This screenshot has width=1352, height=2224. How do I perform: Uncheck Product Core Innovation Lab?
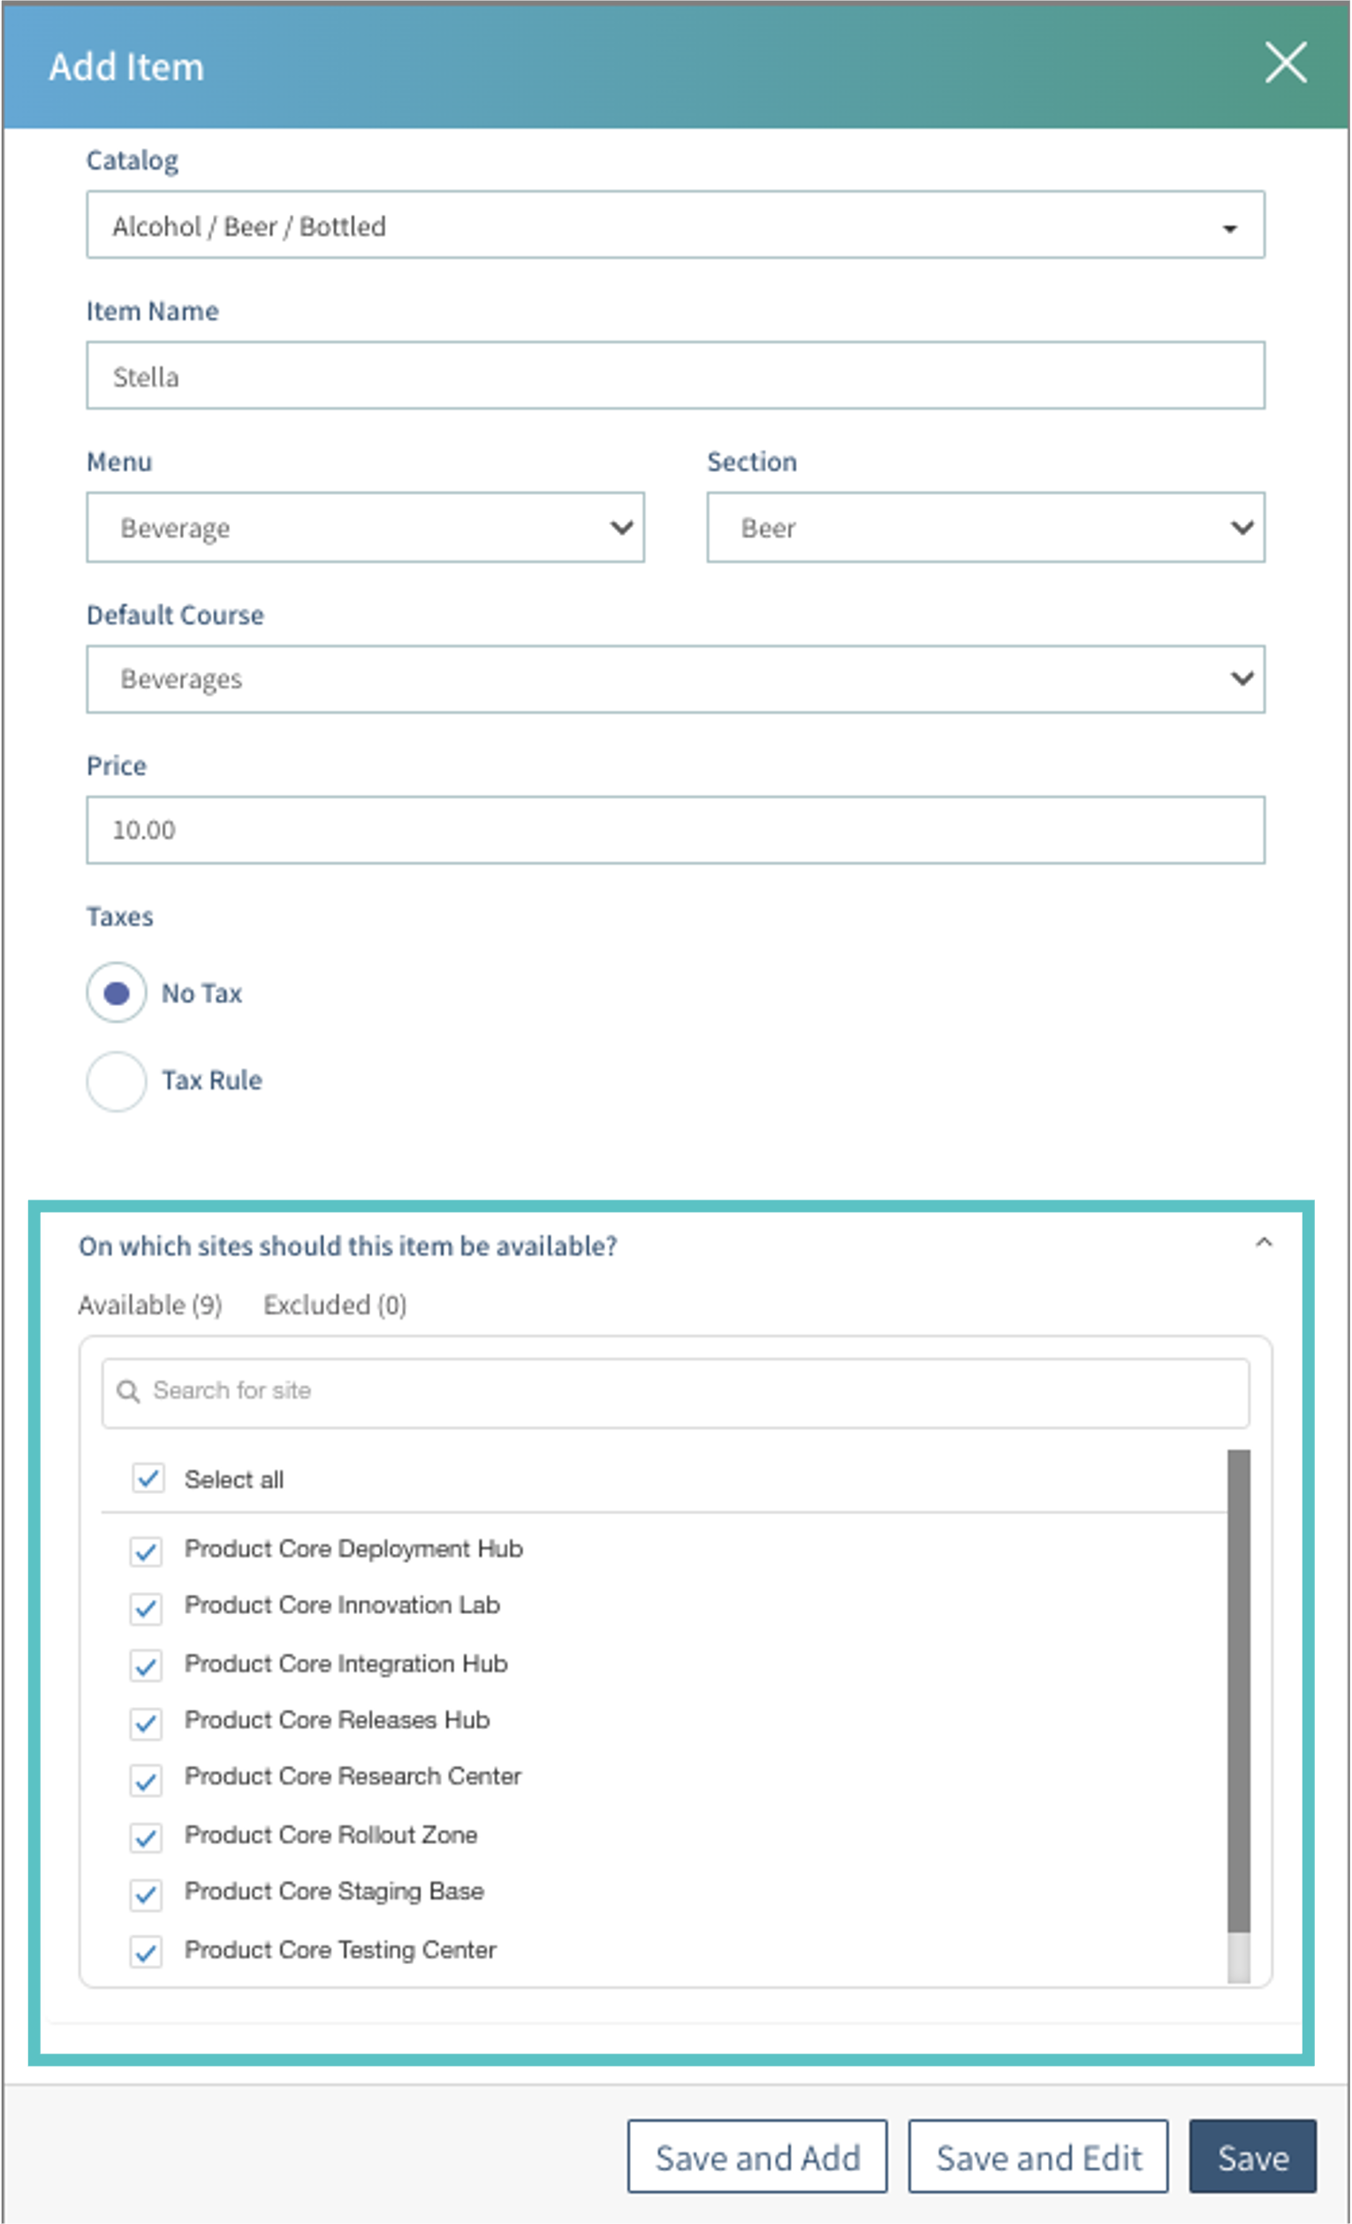146,1608
